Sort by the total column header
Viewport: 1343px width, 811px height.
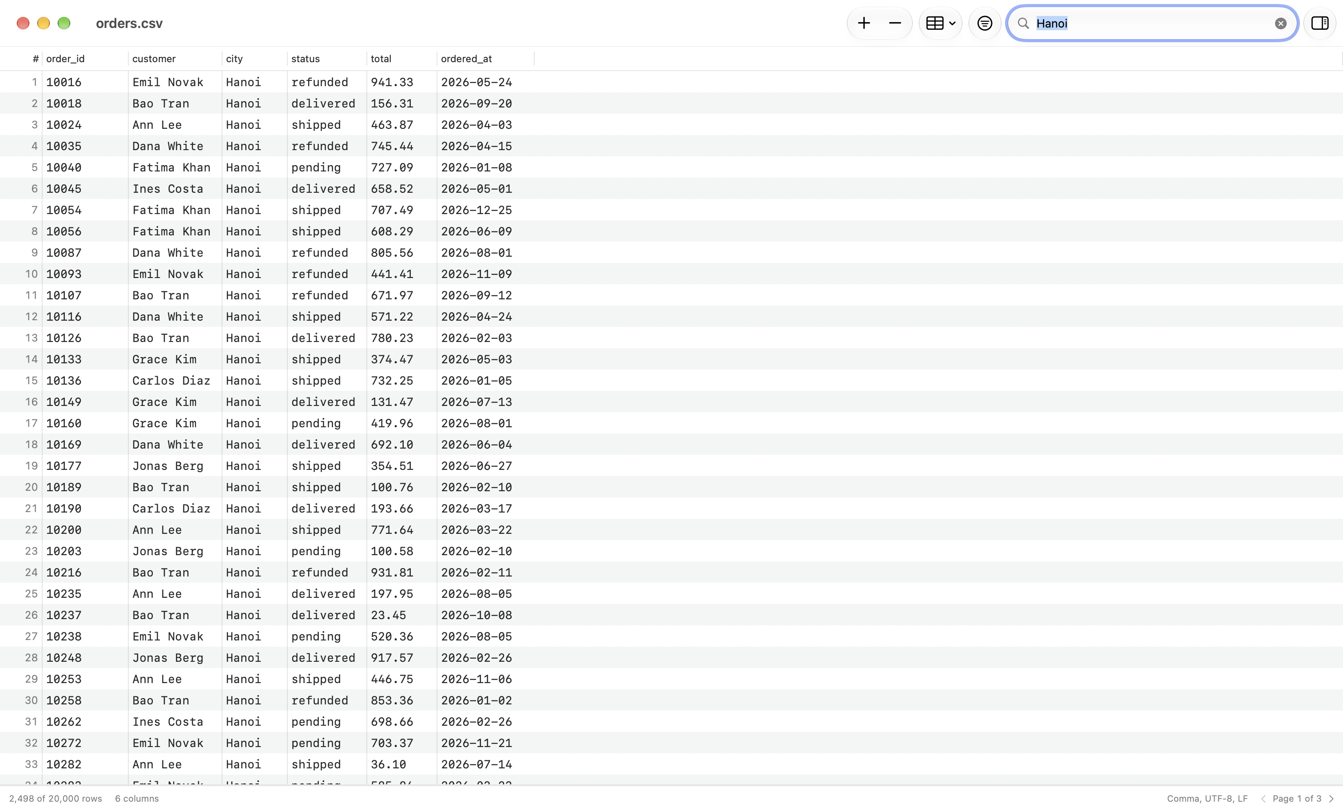point(401,58)
